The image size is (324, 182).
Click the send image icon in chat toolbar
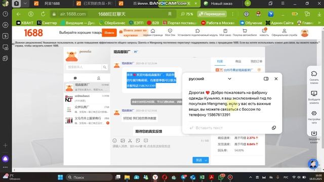pyautogui.click(x=123, y=141)
